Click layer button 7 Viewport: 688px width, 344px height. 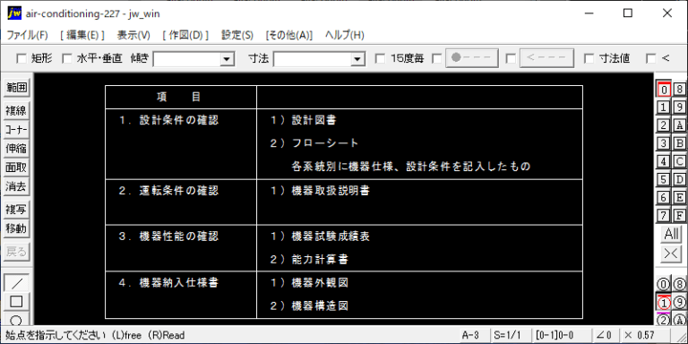coord(664,215)
